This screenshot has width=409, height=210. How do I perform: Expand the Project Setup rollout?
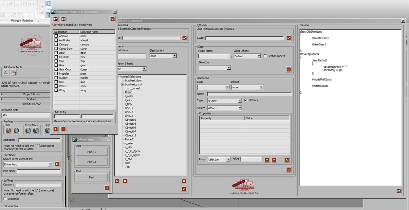point(31,94)
